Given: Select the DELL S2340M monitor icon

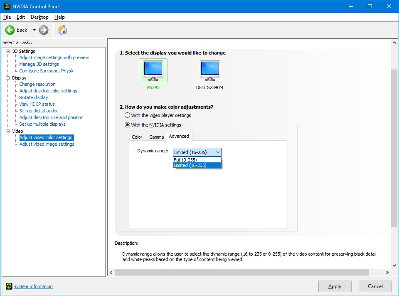Looking at the screenshot, I should pyautogui.click(x=210, y=70).
